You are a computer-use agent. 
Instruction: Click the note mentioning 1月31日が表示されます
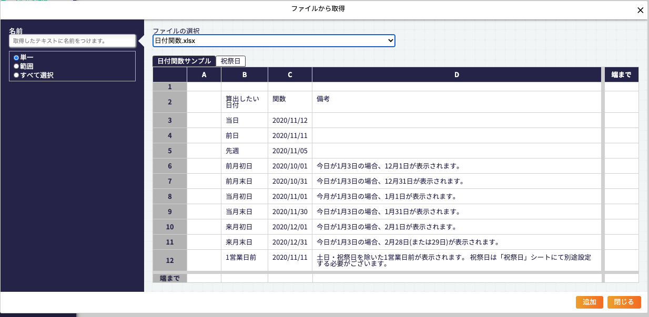pyautogui.click(x=457, y=212)
